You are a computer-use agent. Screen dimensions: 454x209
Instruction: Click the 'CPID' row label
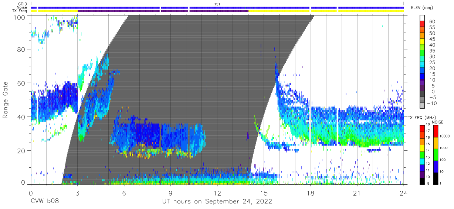pos(23,4)
